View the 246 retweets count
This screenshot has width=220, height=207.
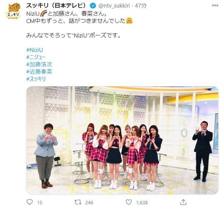coord(89,203)
